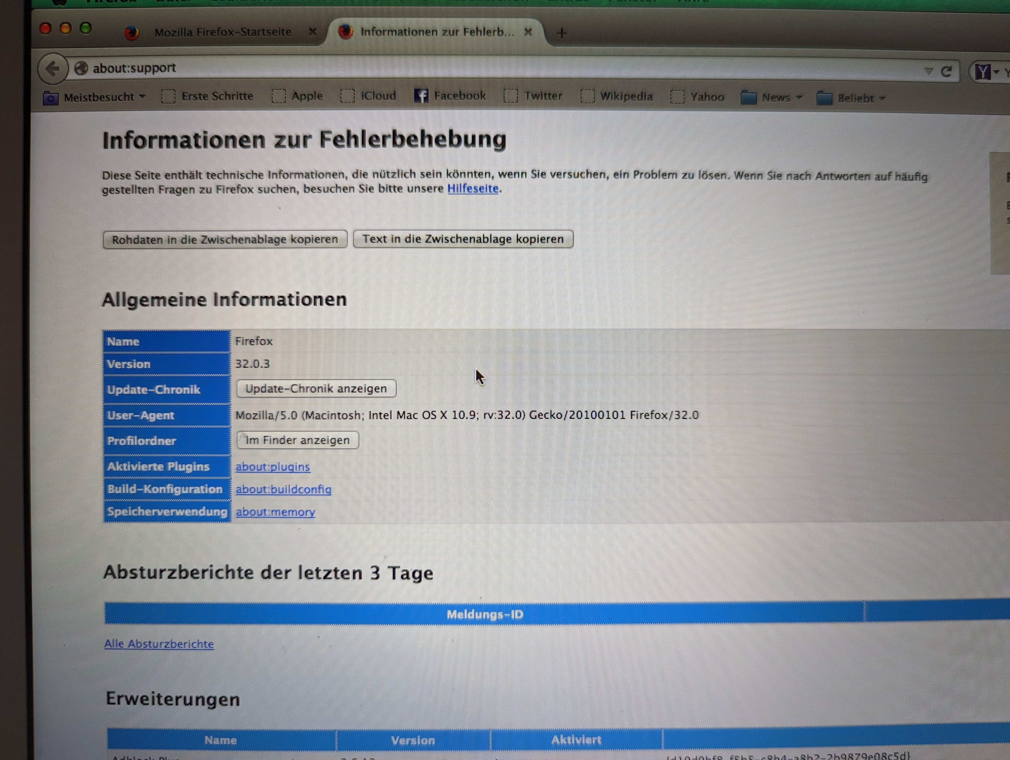Screen dimensions: 1010x760
Task: Switch to Mozilla Firefox-Startseite tab
Action: (x=222, y=32)
